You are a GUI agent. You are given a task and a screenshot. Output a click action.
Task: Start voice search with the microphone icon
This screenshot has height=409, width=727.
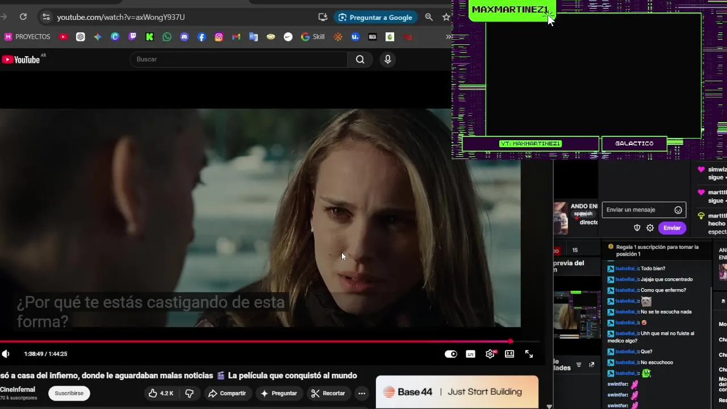click(x=387, y=59)
